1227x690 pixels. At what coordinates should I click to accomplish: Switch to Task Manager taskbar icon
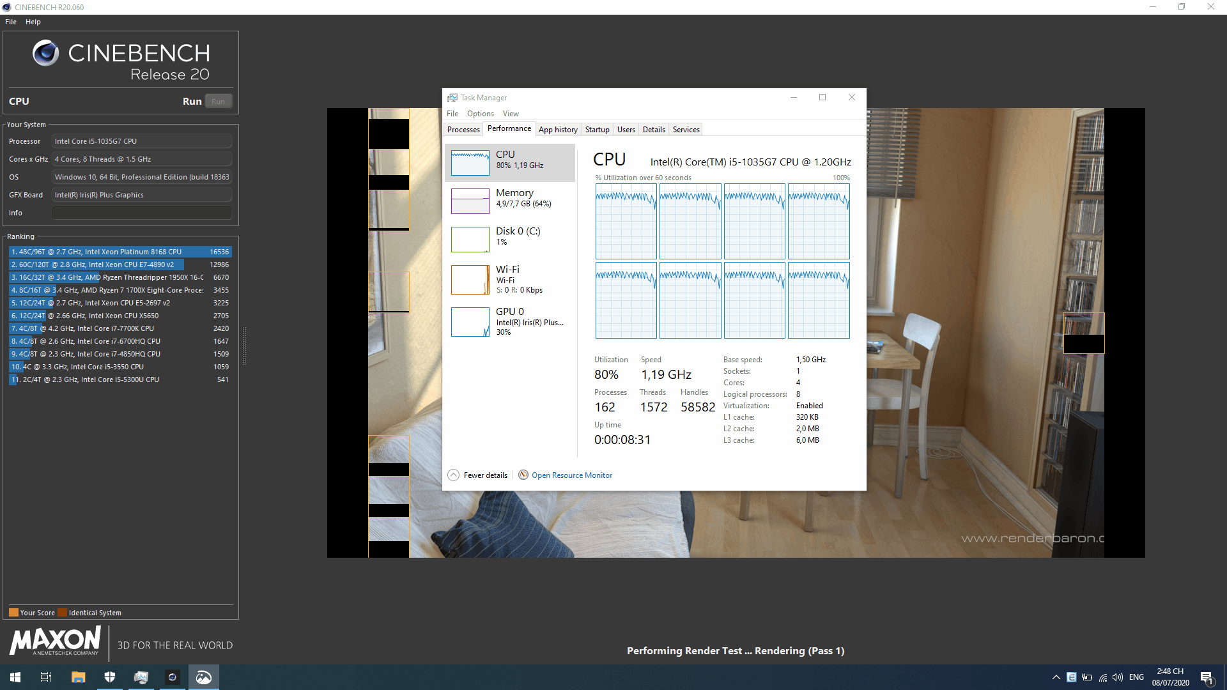click(141, 677)
